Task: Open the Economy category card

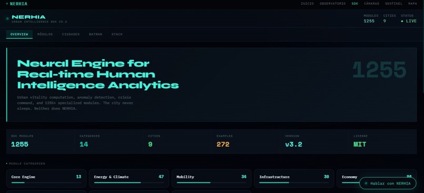Action: [377, 178]
